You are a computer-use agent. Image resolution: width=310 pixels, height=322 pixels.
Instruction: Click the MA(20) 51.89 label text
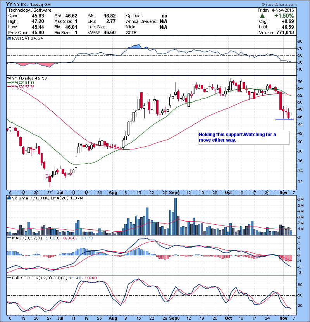(23, 83)
